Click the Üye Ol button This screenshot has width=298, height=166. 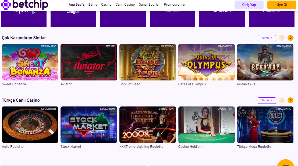coord(282,5)
